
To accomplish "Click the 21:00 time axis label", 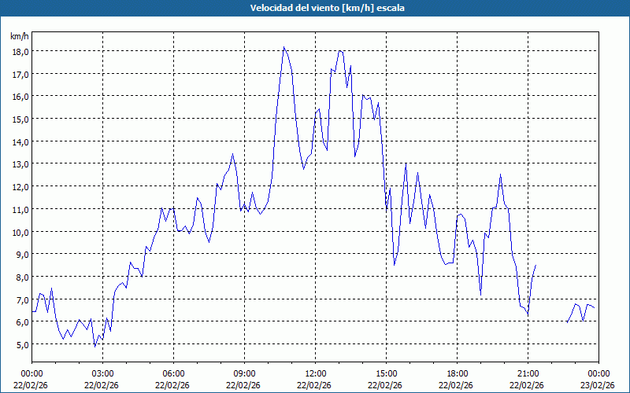I will [528, 374].
